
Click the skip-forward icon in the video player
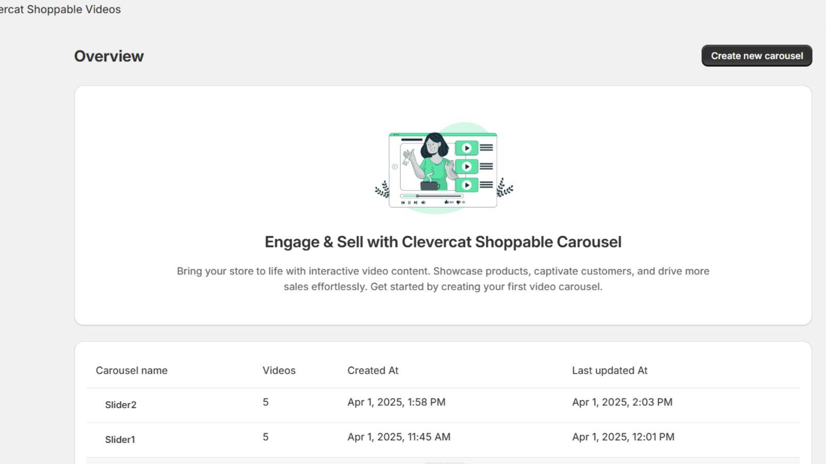(415, 203)
